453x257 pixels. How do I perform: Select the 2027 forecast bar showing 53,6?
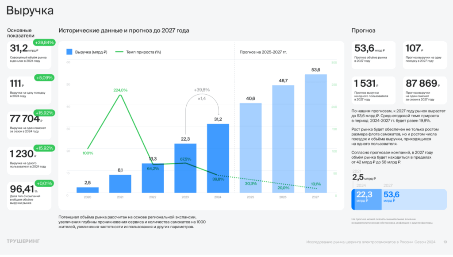[x=316, y=134]
